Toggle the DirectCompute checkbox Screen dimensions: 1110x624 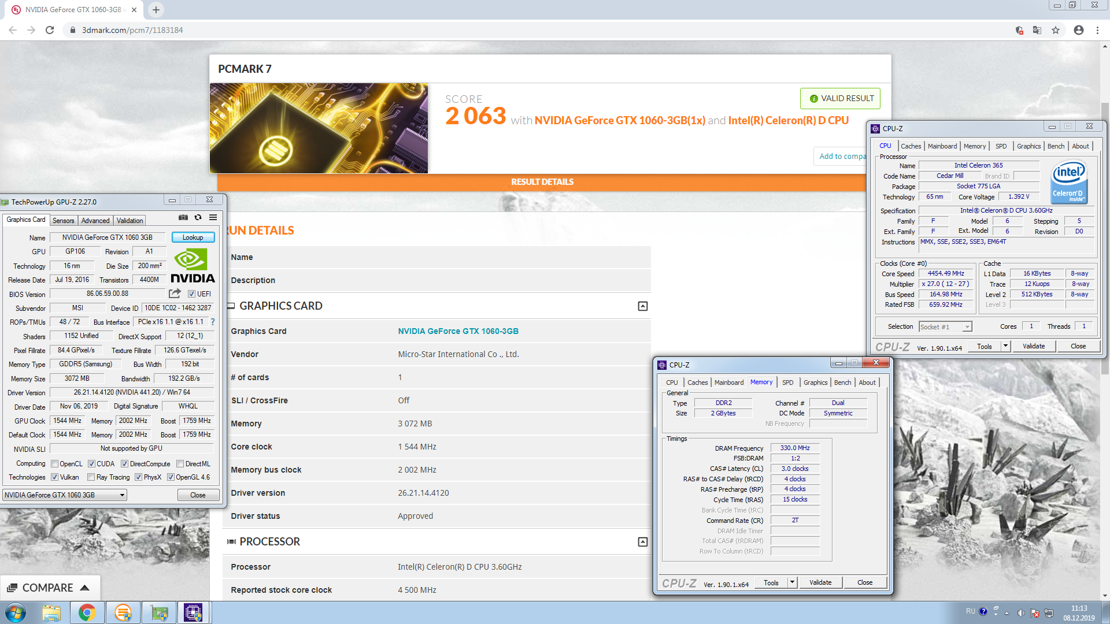coord(124,464)
